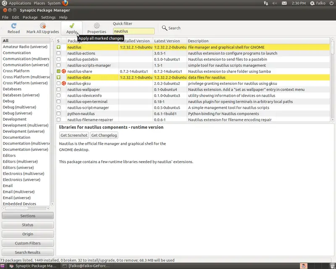Click the Ubuntu supported icon beside nautilus-share
Image resolution: width=336 pixels, height=269 pixels.
pyautogui.click(x=64, y=71)
